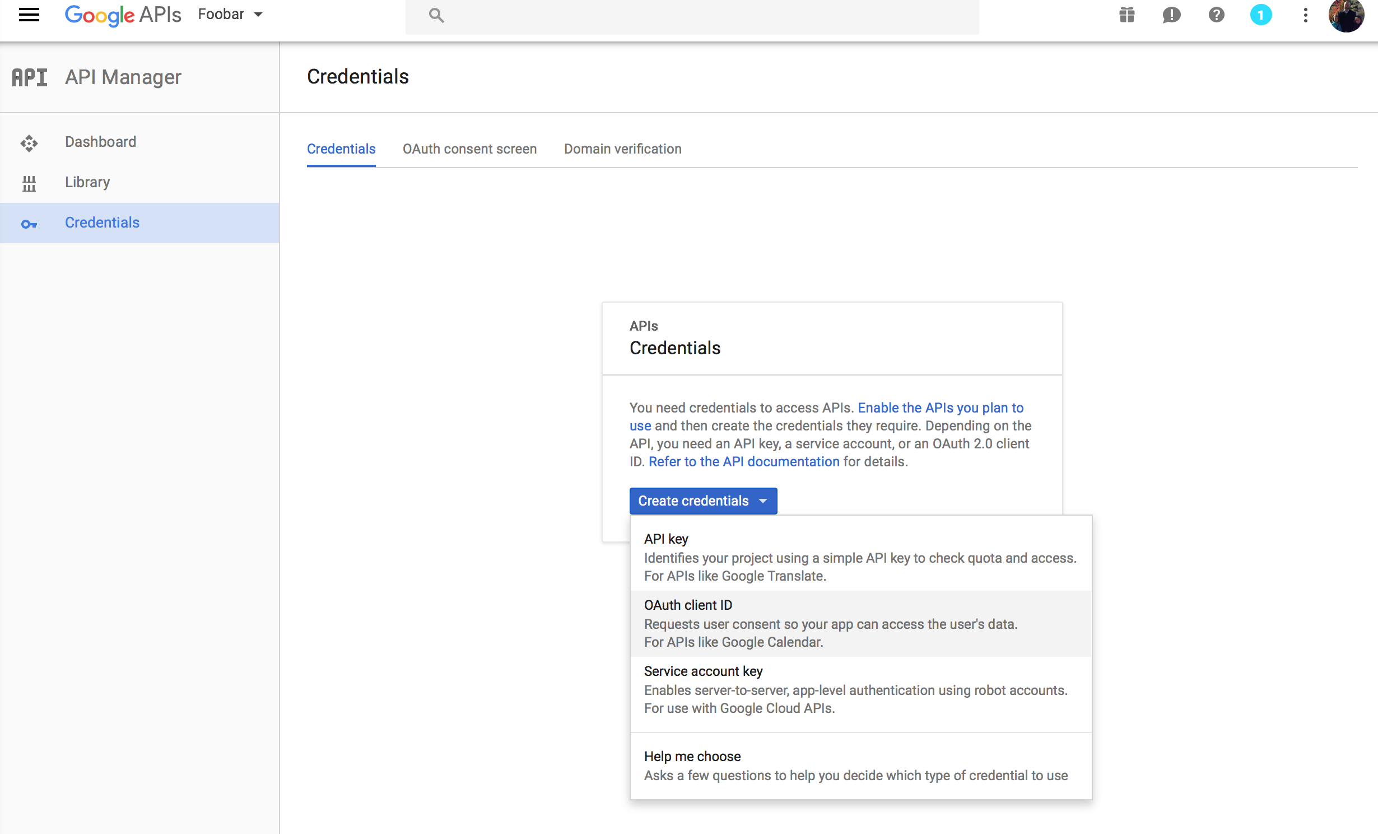
Task: Open the hamburger navigation menu
Action: [29, 15]
